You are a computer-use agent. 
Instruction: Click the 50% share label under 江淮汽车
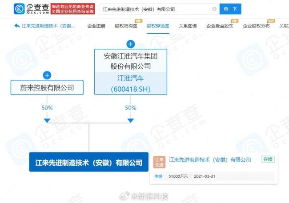(130, 108)
